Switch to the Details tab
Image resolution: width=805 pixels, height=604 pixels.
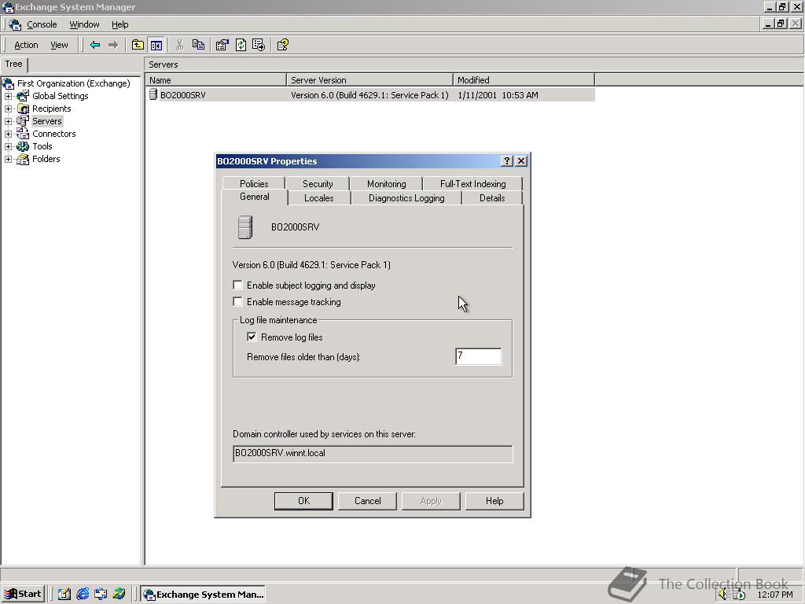(492, 197)
